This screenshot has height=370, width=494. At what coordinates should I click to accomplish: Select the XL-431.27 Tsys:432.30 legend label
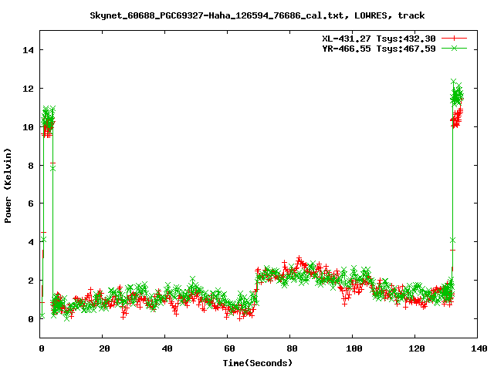tap(379, 39)
